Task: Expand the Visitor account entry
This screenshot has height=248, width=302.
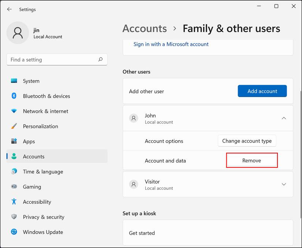Action: click(284, 184)
